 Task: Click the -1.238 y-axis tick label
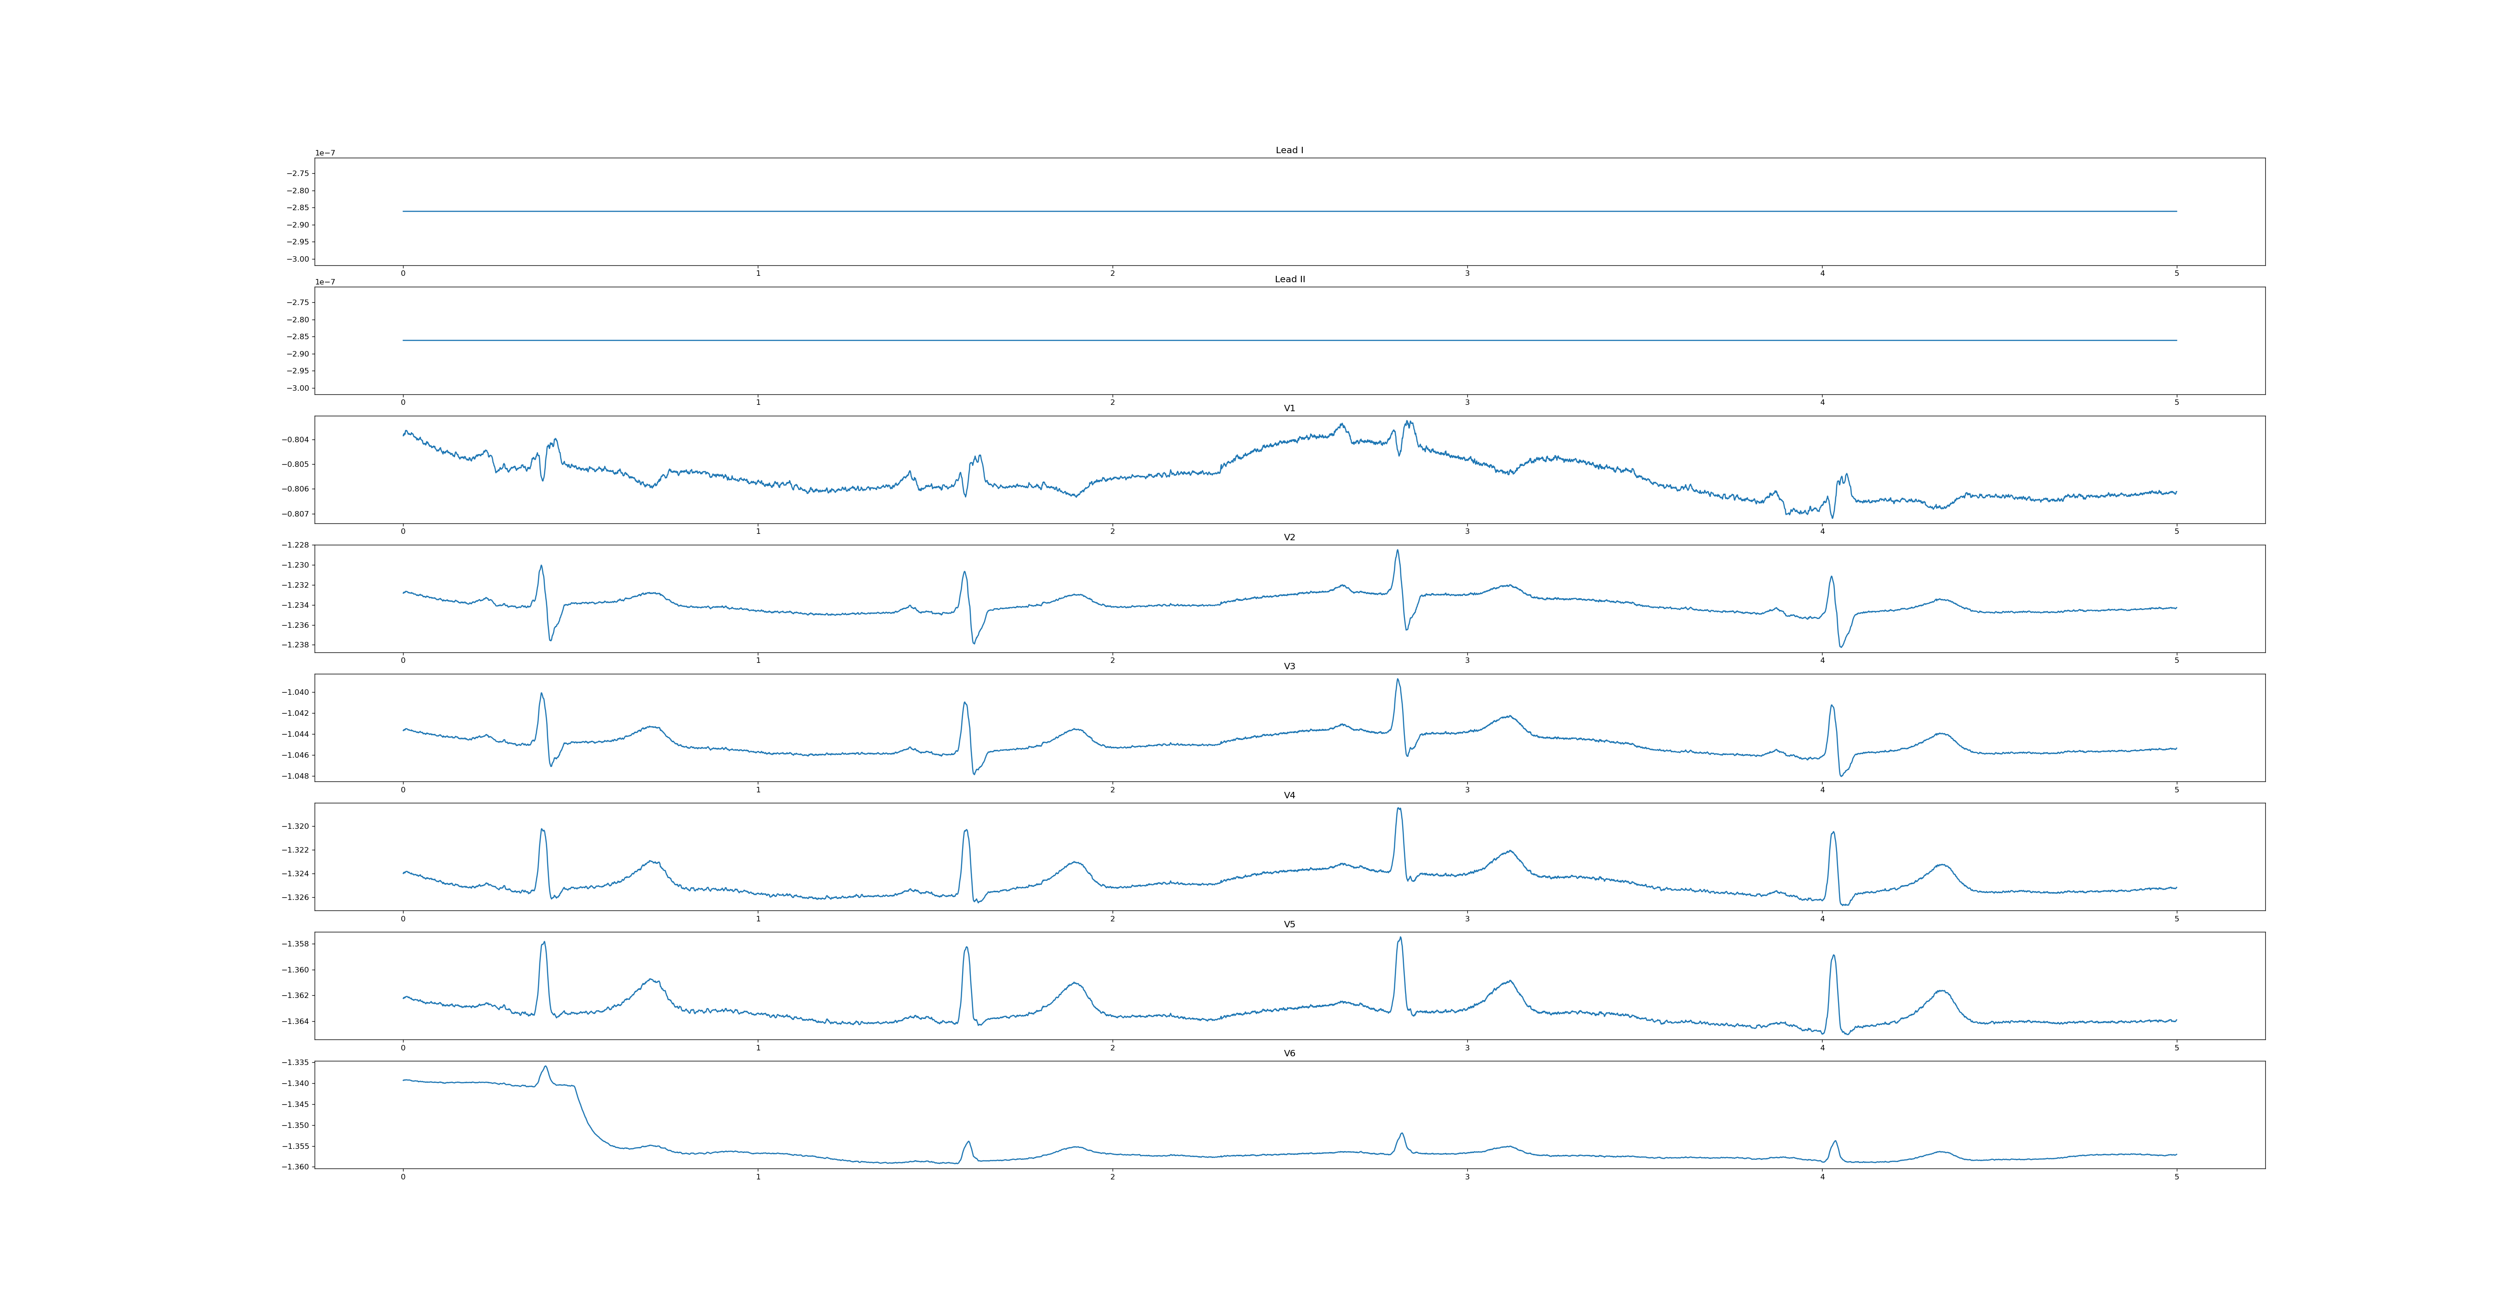click(296, 645)
